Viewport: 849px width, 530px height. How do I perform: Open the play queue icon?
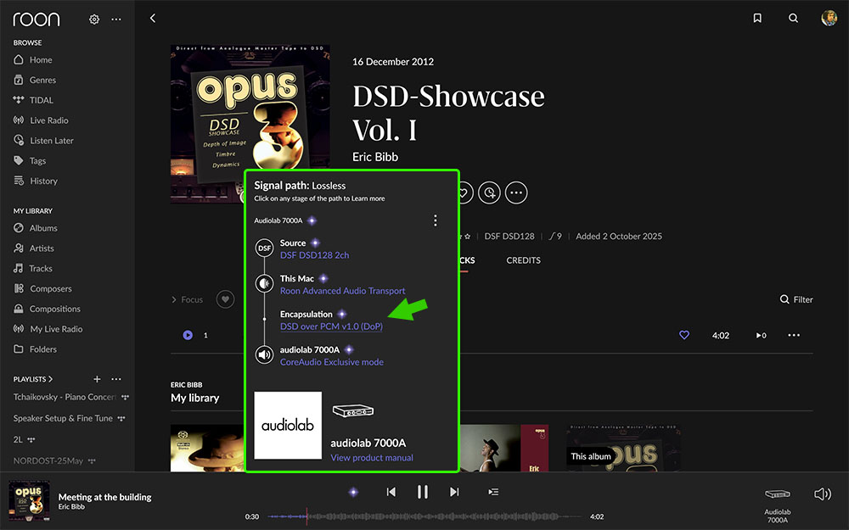pos(493,492)
